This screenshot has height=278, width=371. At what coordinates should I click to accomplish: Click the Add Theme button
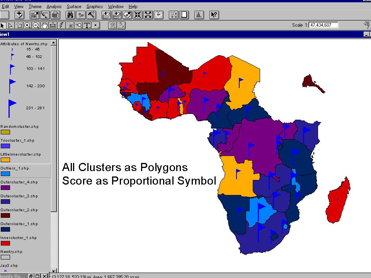[x=19, y=15]
